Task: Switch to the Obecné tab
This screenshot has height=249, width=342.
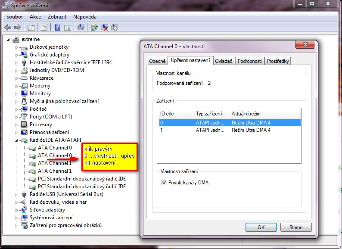Action: 157,61
